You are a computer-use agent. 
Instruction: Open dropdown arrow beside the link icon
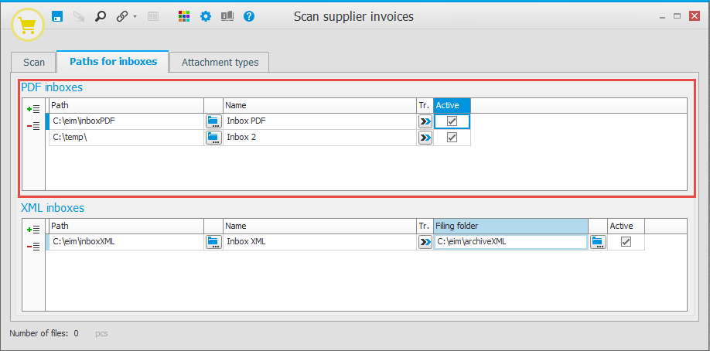click(x=135, y=17)
